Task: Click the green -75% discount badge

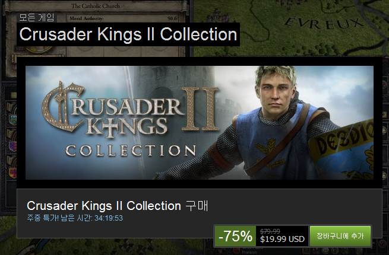Action: click(235, 236)
